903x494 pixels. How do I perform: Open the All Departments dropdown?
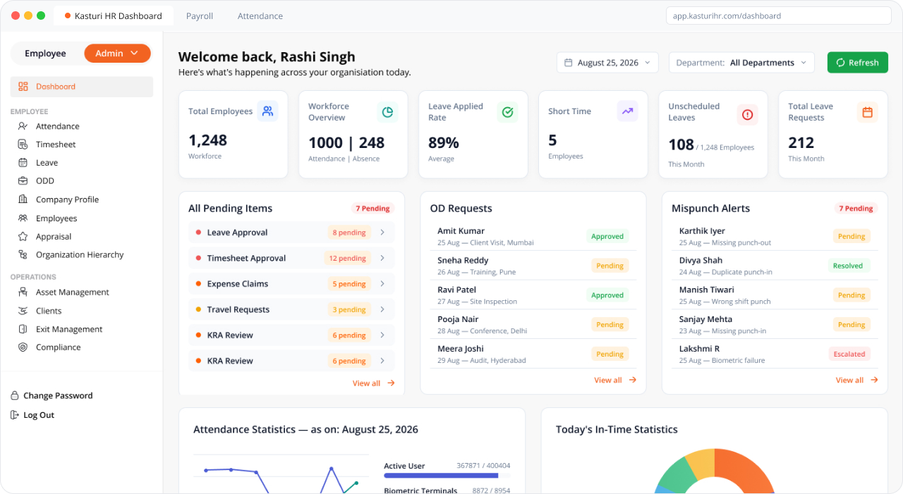(x=741, y=63)
